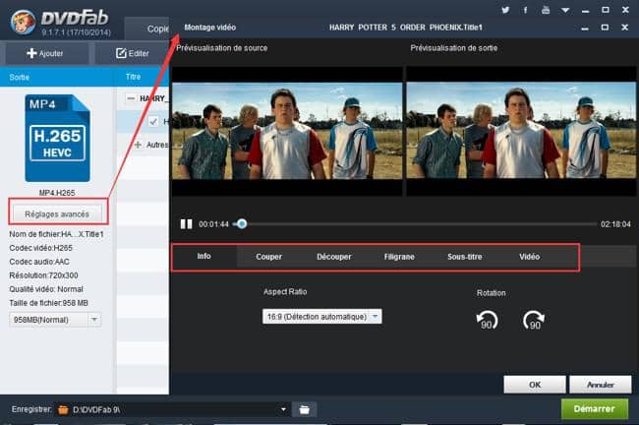Click the orange folder icon beside Enregistrer
639x425 pixels.
tap(63, 409)
